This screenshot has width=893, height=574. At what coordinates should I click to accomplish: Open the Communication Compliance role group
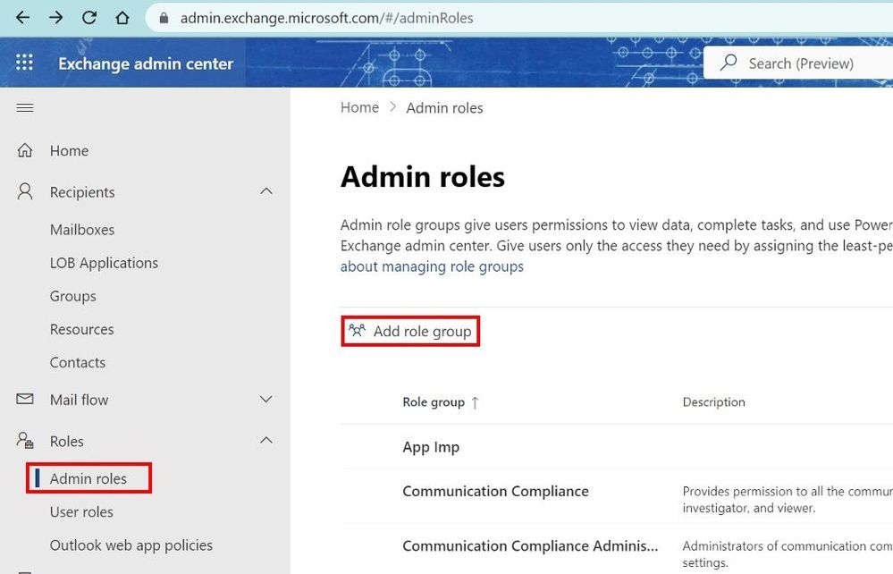[495, 491]
